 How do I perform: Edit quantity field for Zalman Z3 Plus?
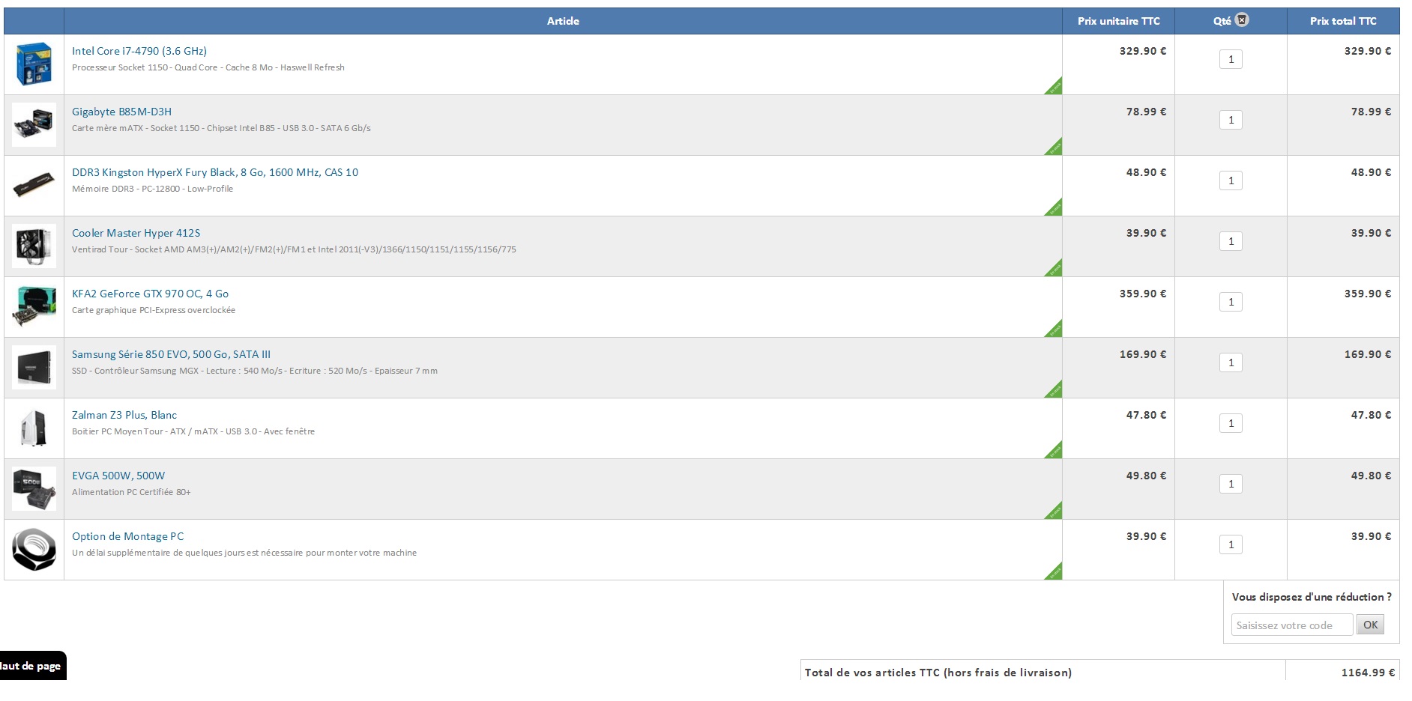click(1231, 423)
